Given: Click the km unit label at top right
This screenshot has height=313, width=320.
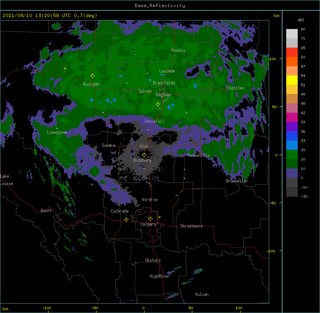Looking at the screenshot, I should pyautogui.click(x=276, y=16).
